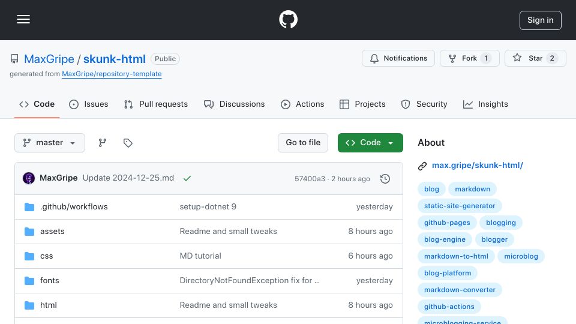Screen dimensions: 576x324
Task: Click the folder icon next to fonts
Action: pos(29,281)
